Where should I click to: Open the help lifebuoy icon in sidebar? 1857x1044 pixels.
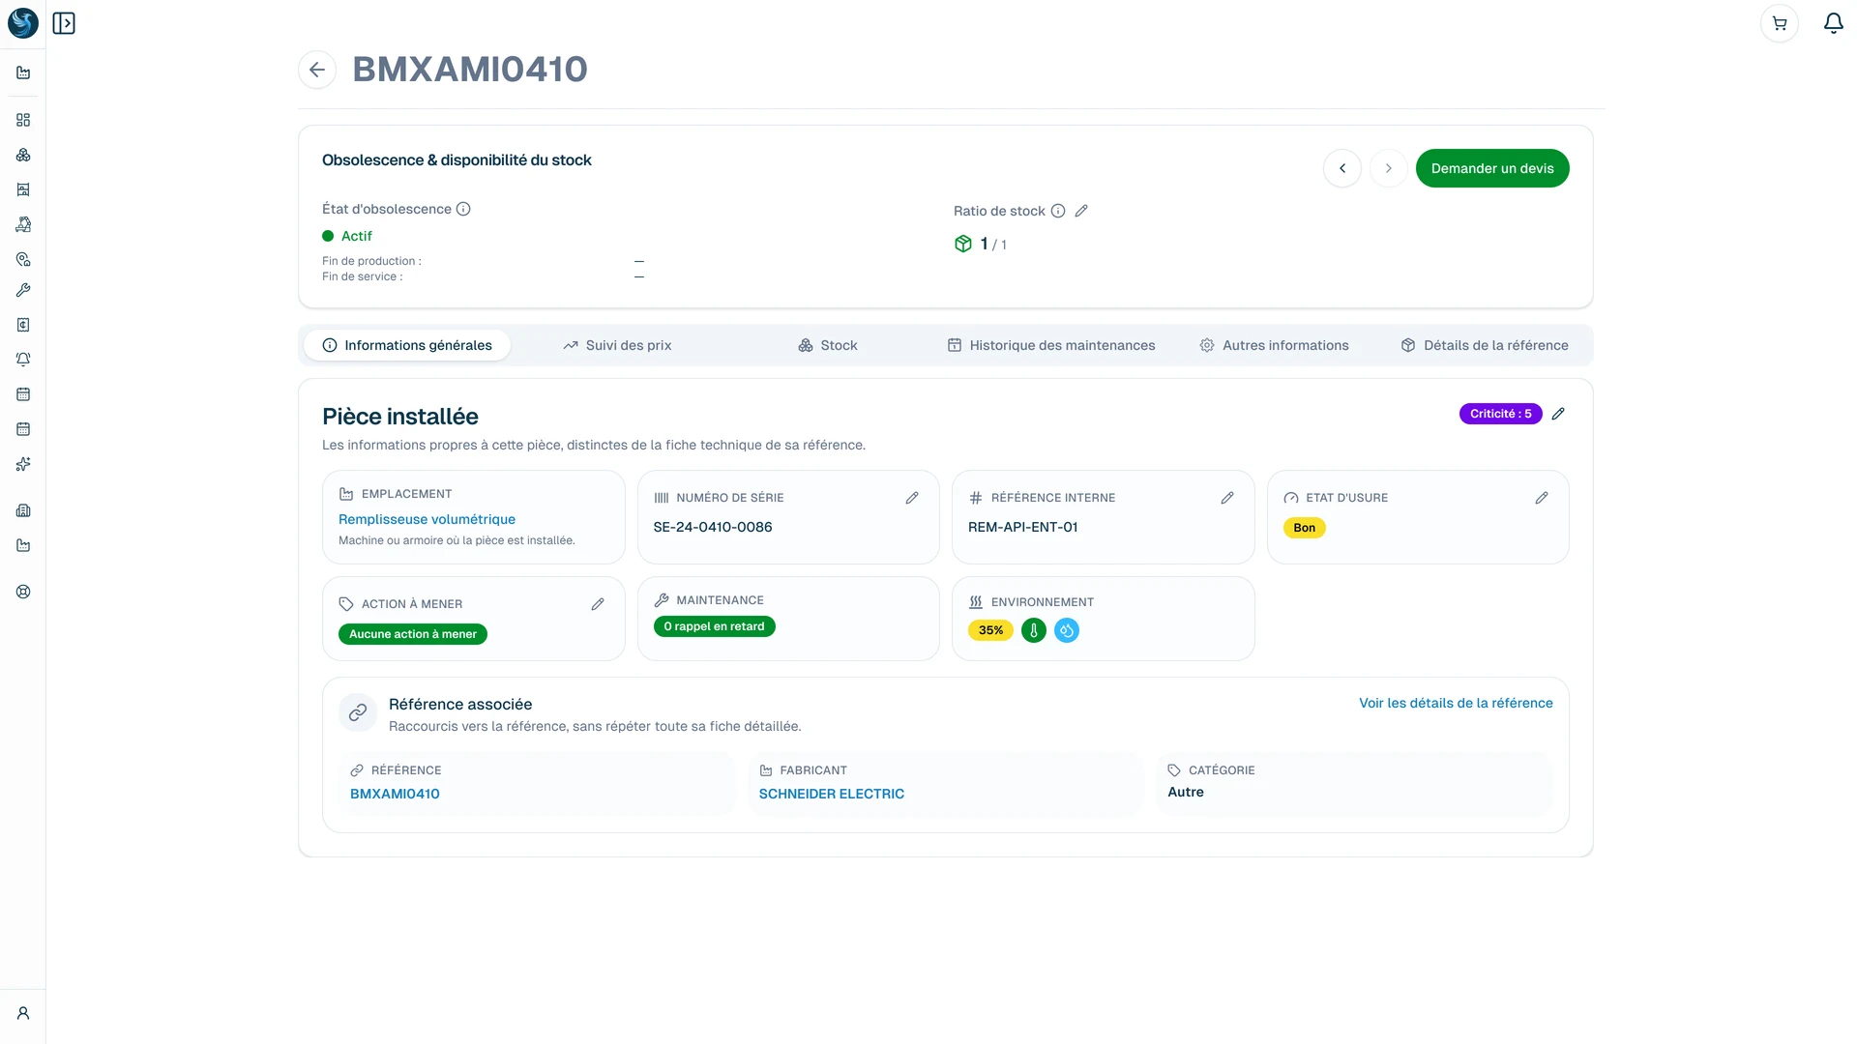pos(23,592)
